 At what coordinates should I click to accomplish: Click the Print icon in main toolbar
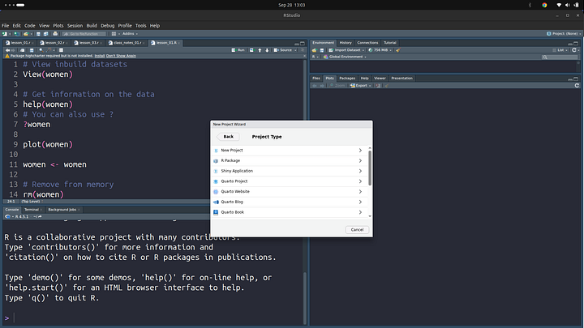pyautogui.click(x=55, y=34)
